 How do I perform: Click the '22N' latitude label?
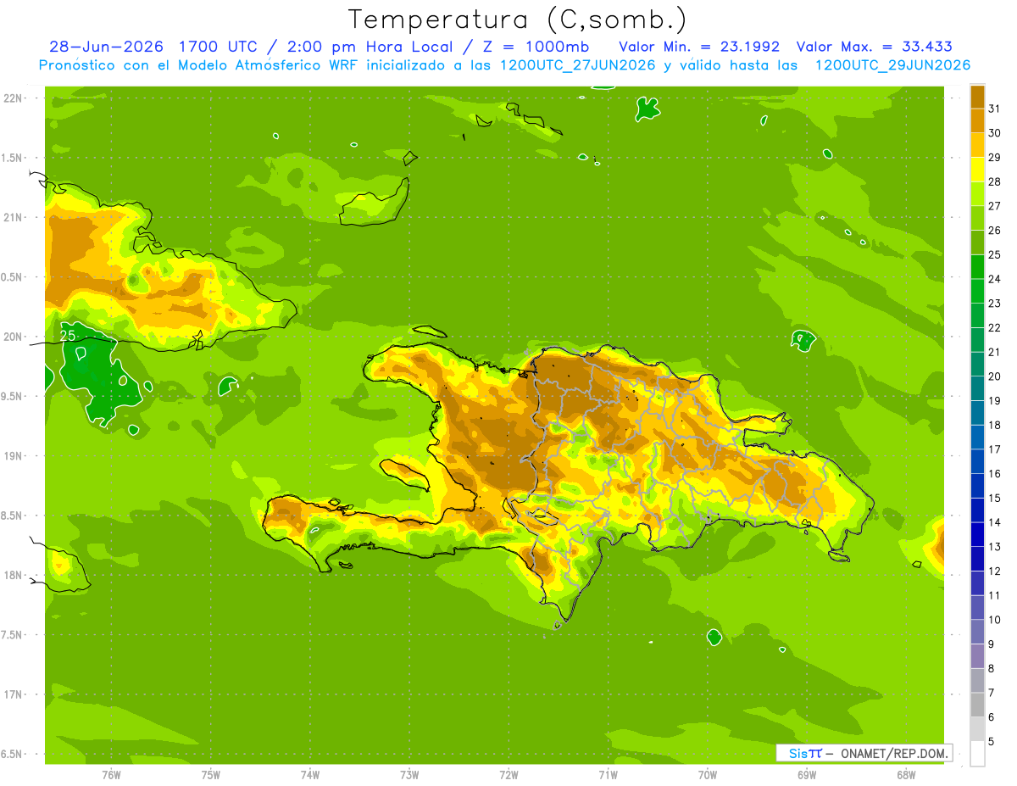pyautogui.click(x=13, y=98)
